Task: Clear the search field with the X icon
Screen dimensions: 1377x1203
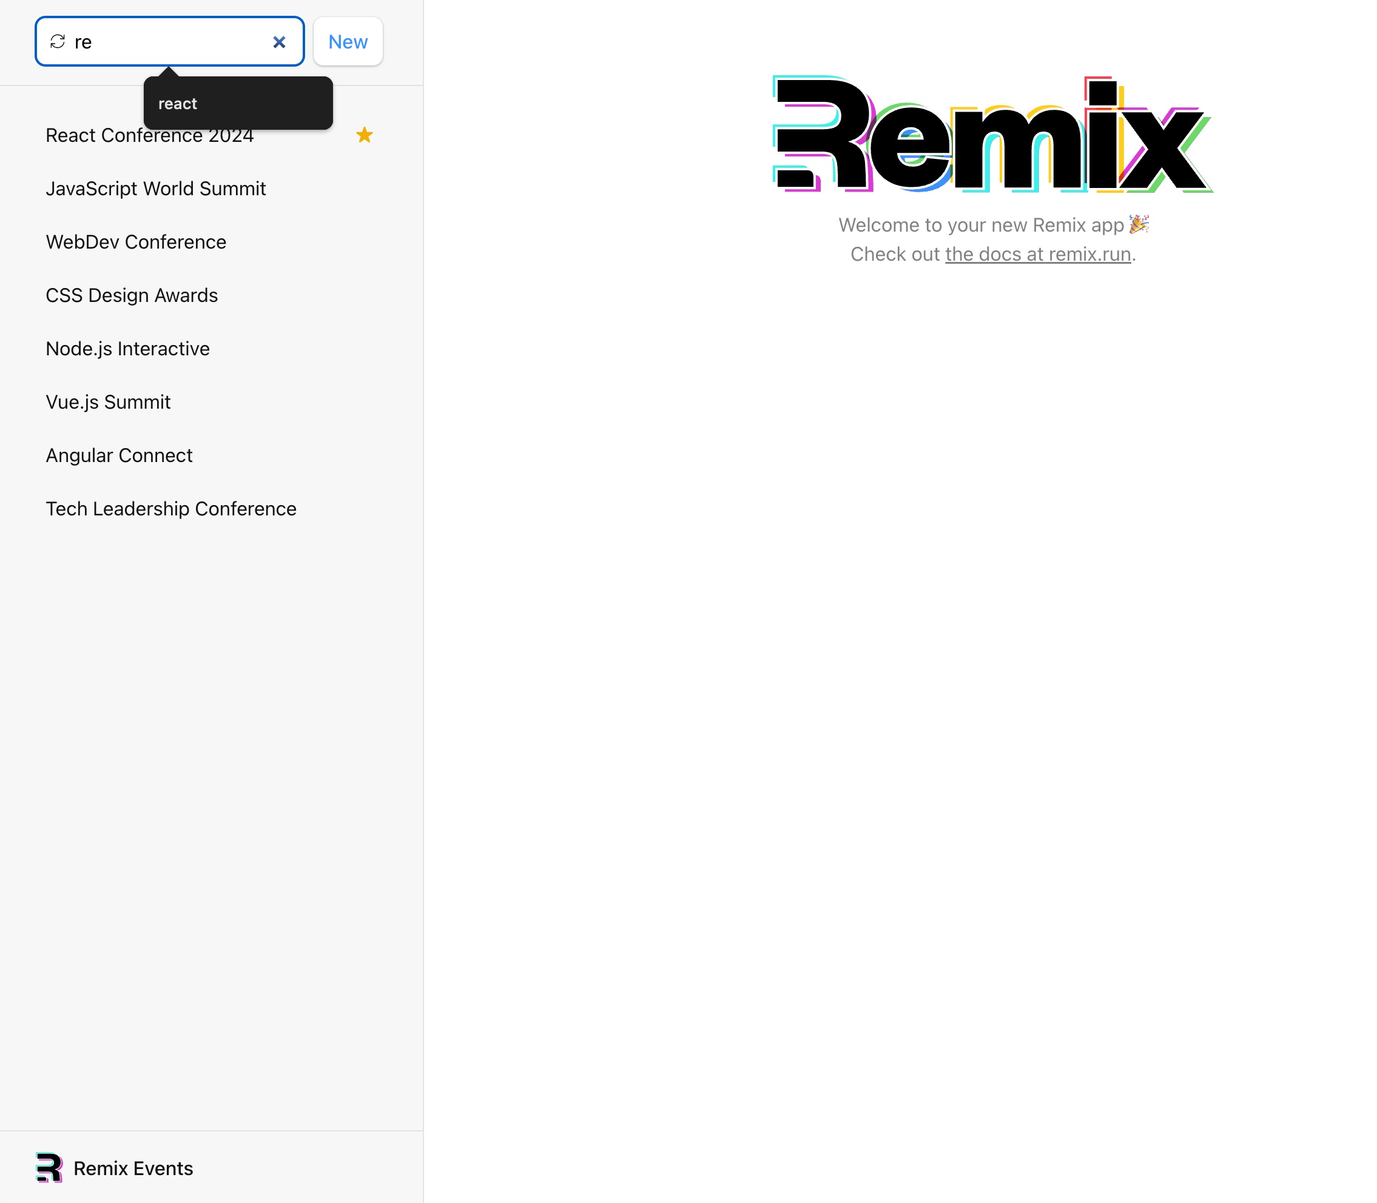Action: [x=279, y=42]
